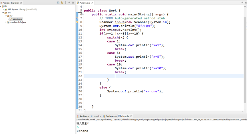This screenshot has height=134, width=247.
Task: Open the Declaration tab
Action: pyautogui.click(x=111, y=116)
